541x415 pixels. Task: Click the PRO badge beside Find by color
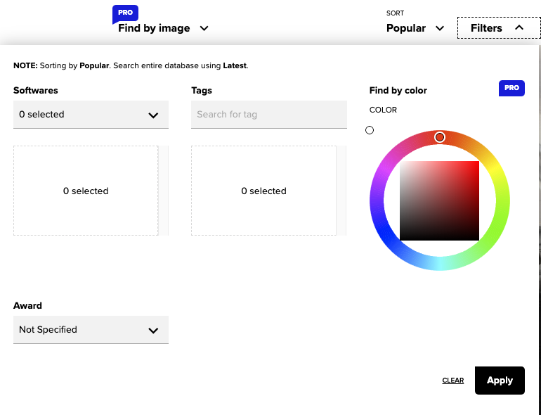(511, 88)
